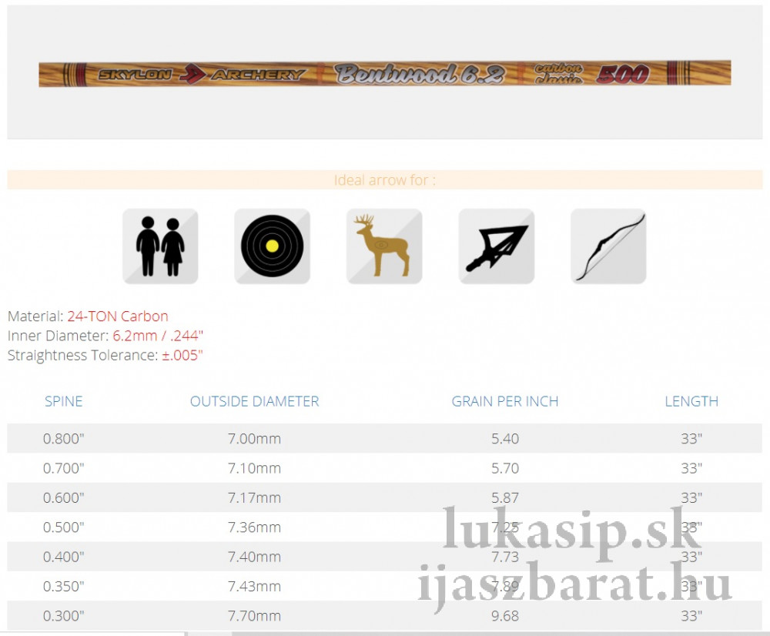Click the 33" length in the 0.800" row
770x636 pixels.
(x=691, y=439)
